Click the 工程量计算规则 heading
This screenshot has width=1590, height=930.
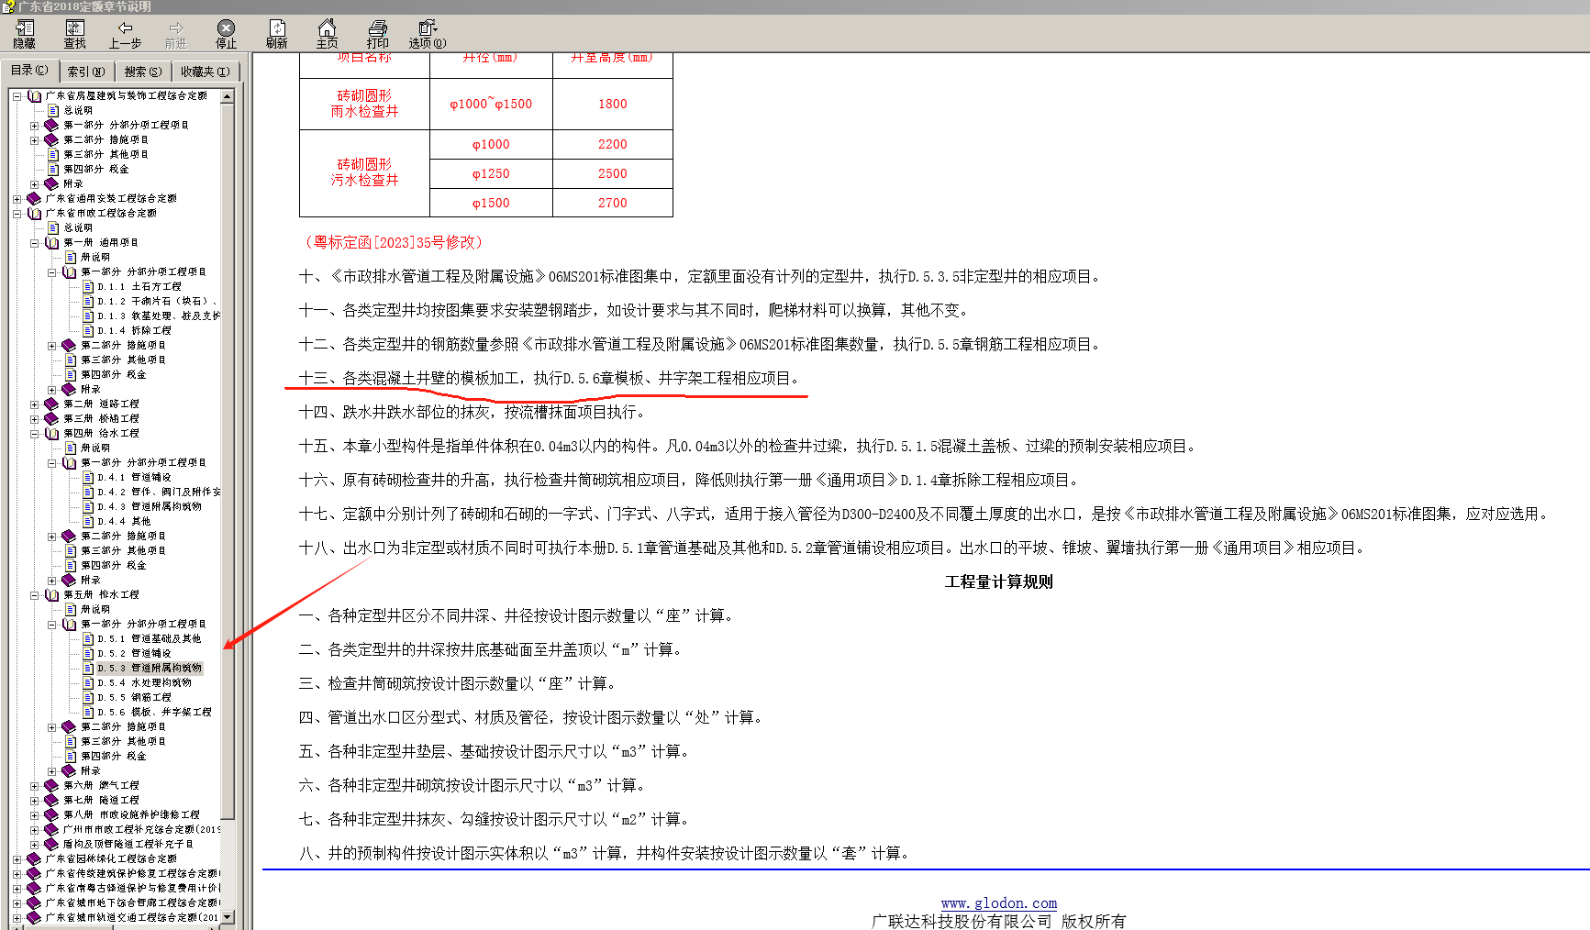(x=998, y=581)
